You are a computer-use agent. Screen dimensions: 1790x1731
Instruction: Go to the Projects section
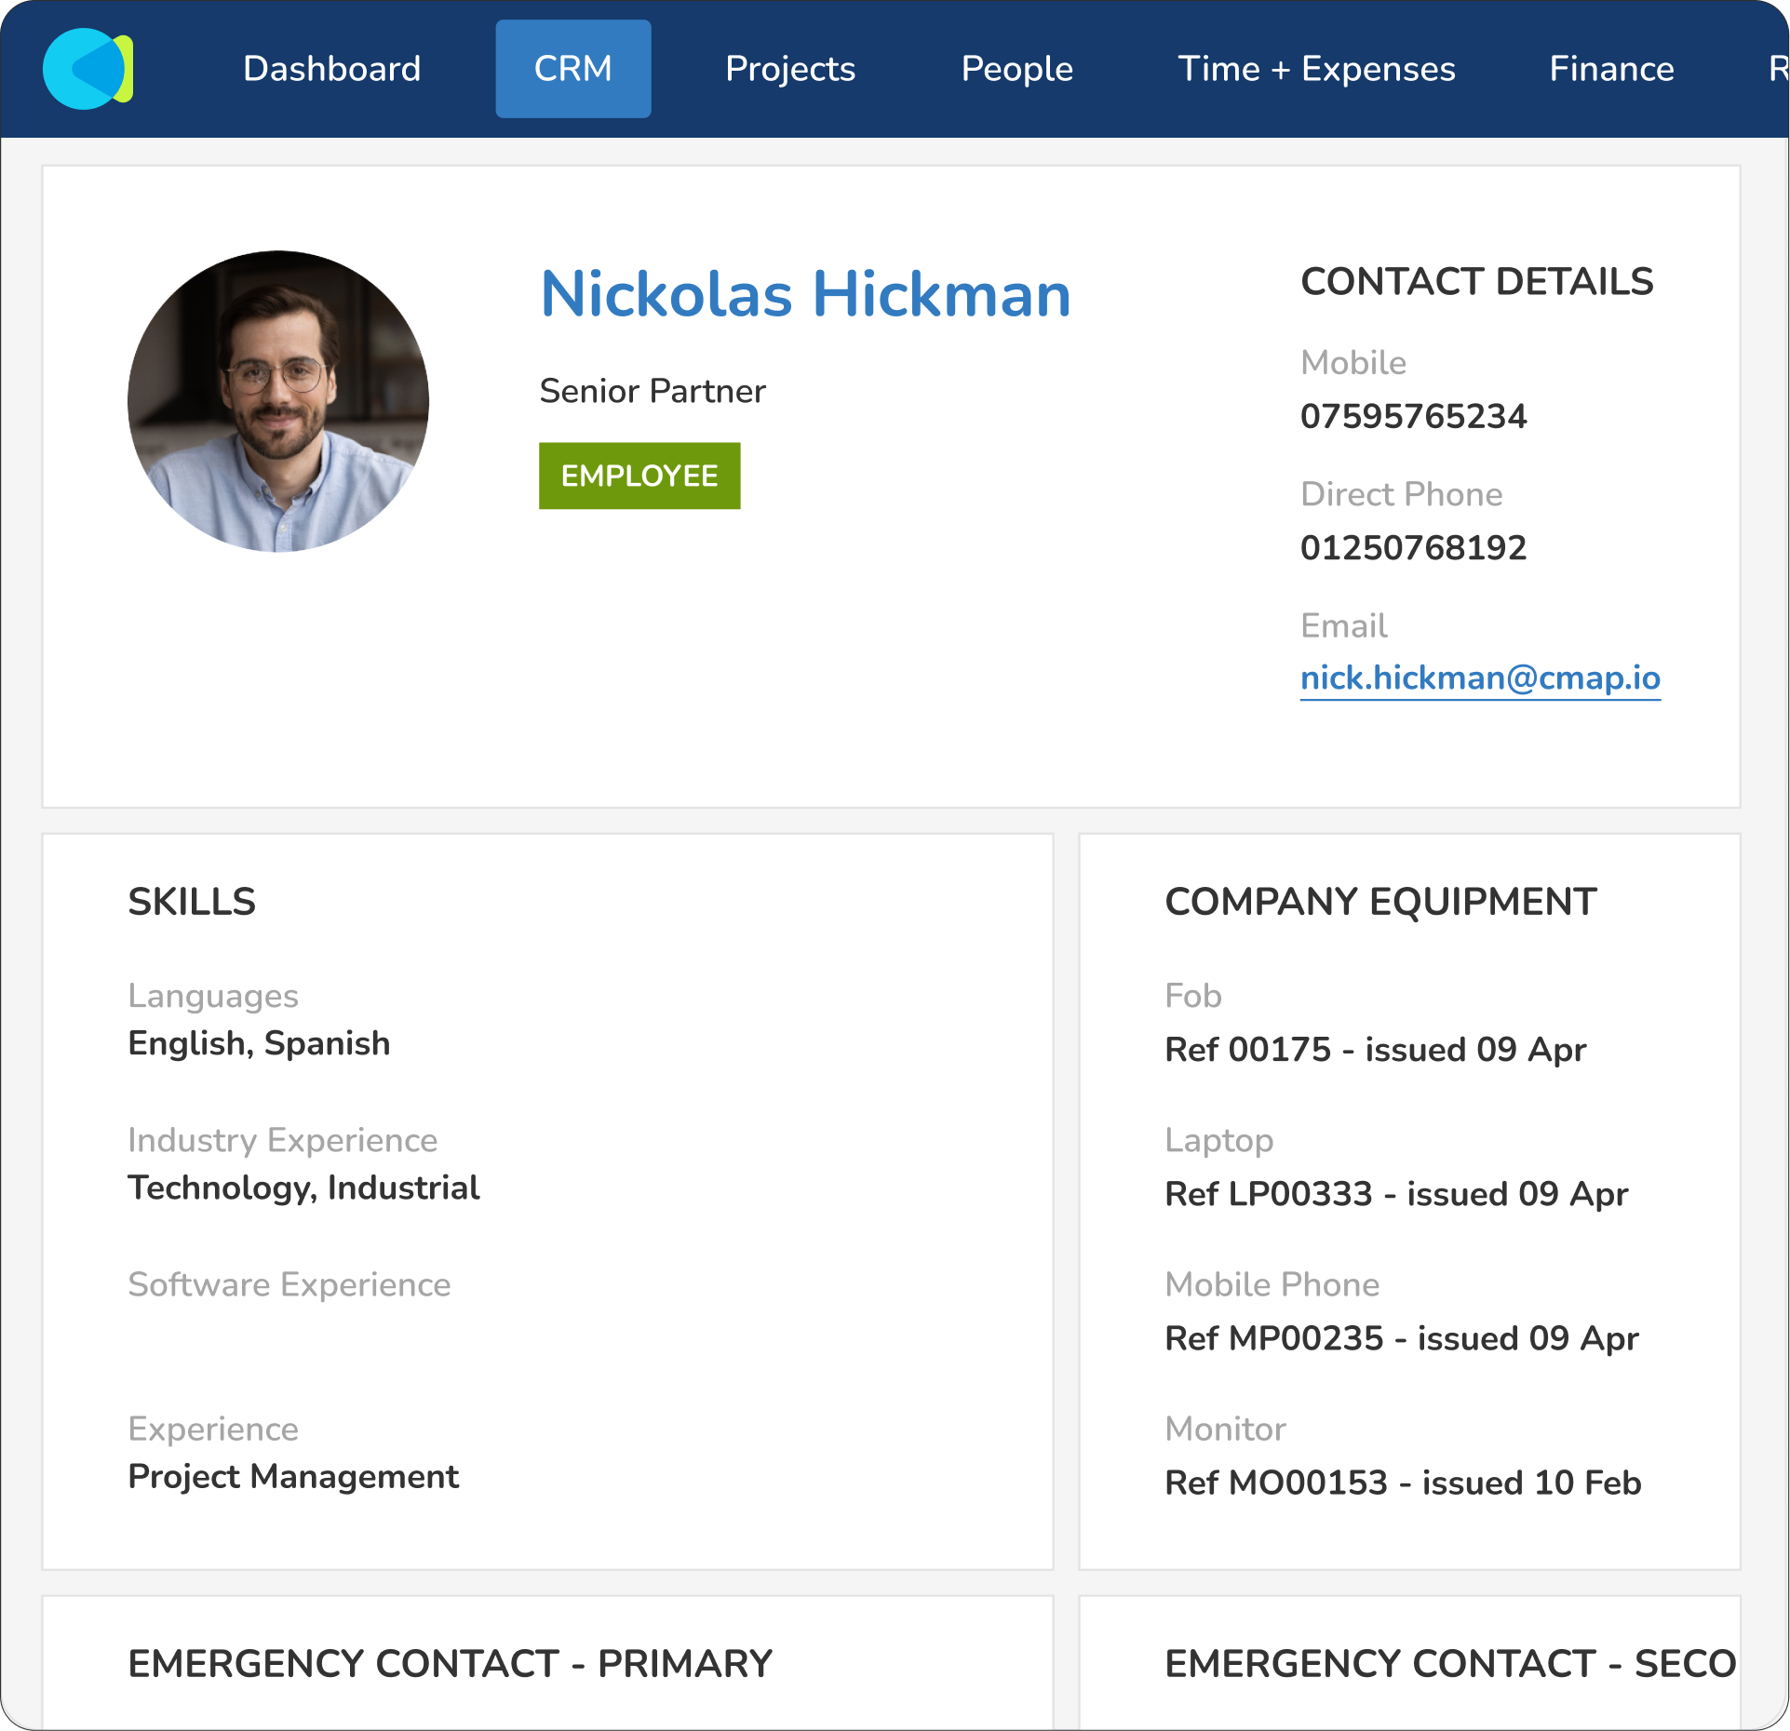coord(789,69)
